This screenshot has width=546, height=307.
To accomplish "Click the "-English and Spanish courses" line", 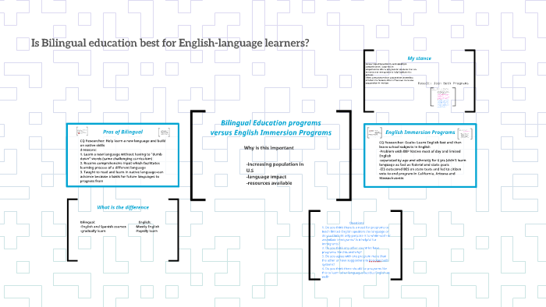I will pos(103,227).
